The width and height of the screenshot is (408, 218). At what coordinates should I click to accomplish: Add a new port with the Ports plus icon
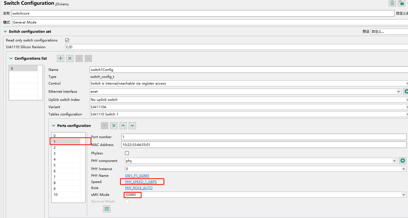[104, 126]
